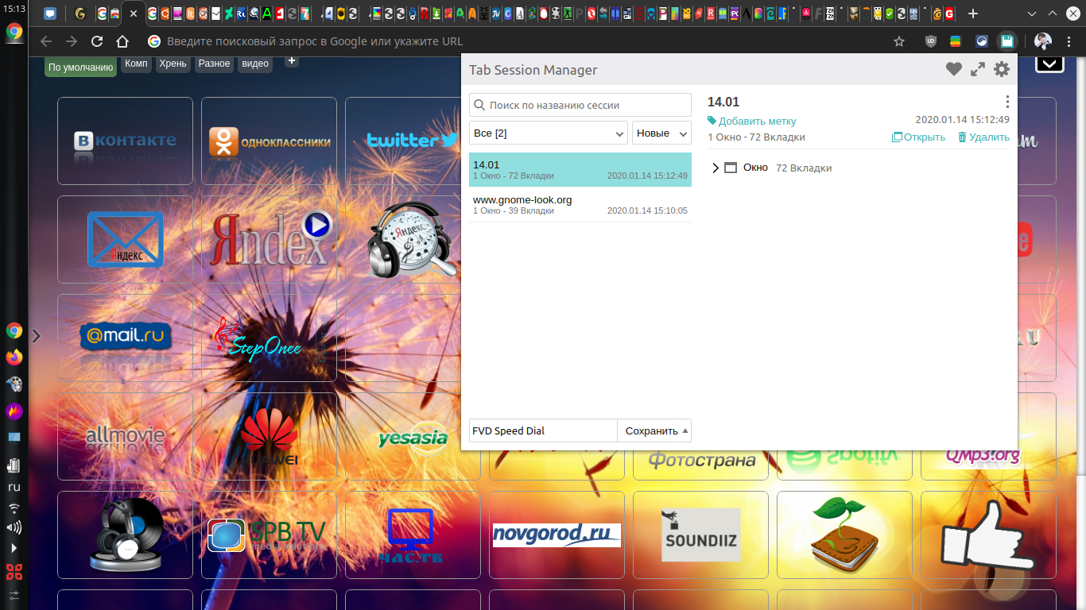Open the allmovie speed dial tile
Screen dimensions: 1086x610
(x=125, y=436)
